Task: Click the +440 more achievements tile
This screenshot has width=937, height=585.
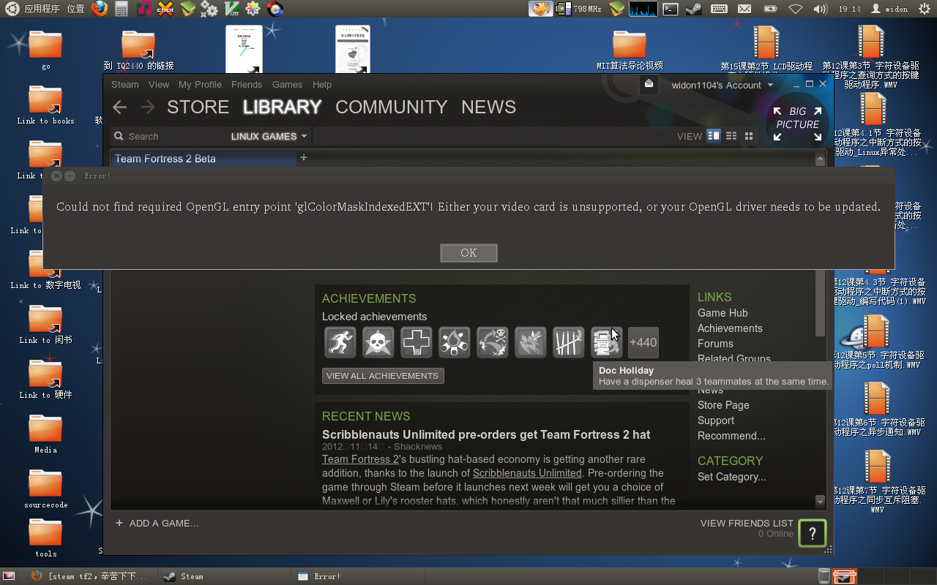Action: point(643,342)
